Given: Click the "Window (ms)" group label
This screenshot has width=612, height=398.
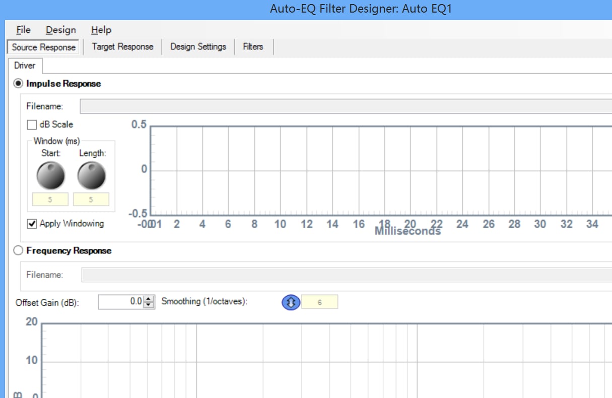Looking at the screenshot, I should coord(57,141).
